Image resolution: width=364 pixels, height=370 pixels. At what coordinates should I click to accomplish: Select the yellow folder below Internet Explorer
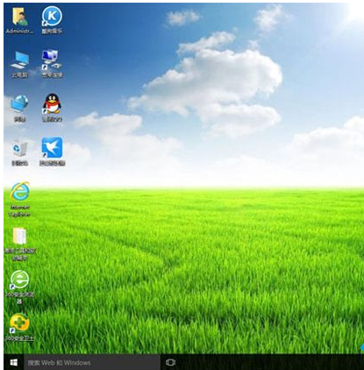click(x=19, y=236)
